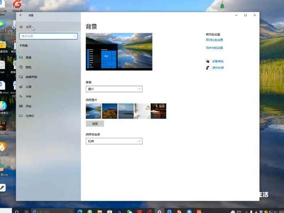Open the 获取帮助 help link
The height and width of the screenshot is (213, 284).
coord(218,61)
